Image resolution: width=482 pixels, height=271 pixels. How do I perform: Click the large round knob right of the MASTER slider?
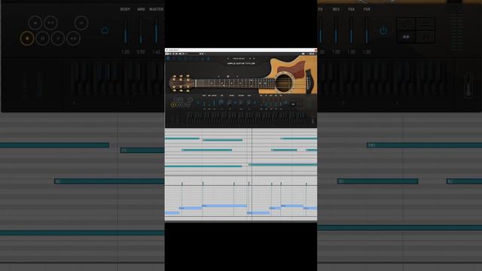point(221,102)
